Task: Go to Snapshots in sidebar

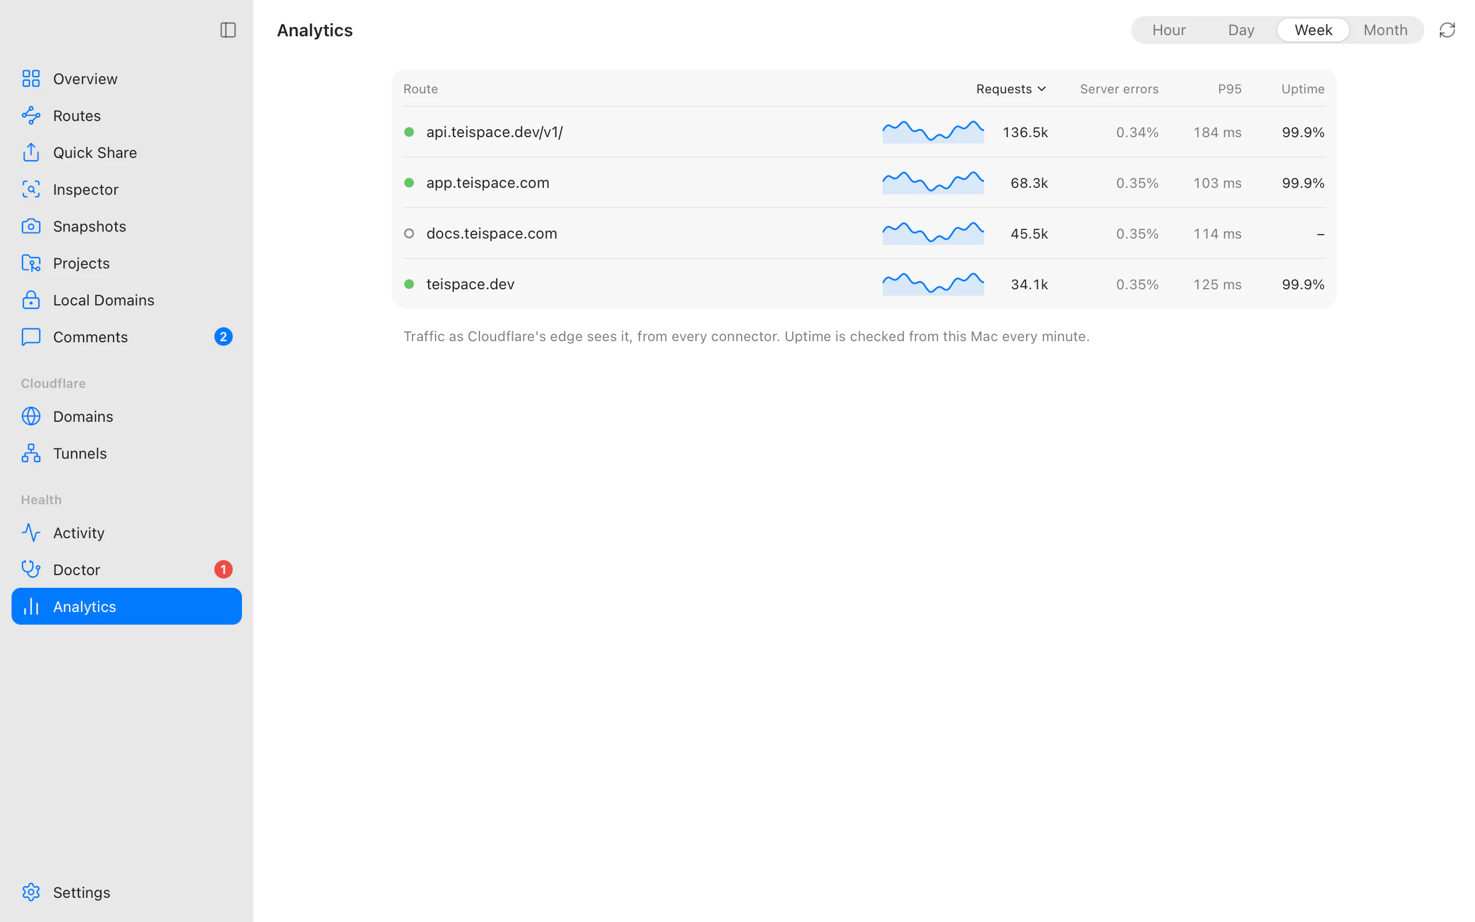Action: (x=127, y=226)
